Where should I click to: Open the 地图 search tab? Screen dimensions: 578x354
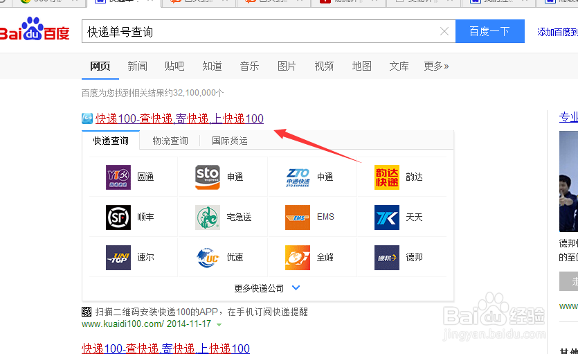coord(361,66)
